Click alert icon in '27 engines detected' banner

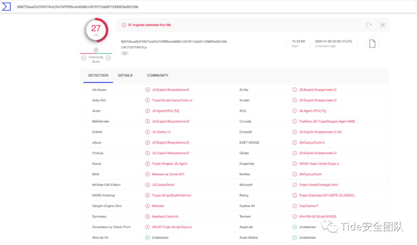(124, 25)
